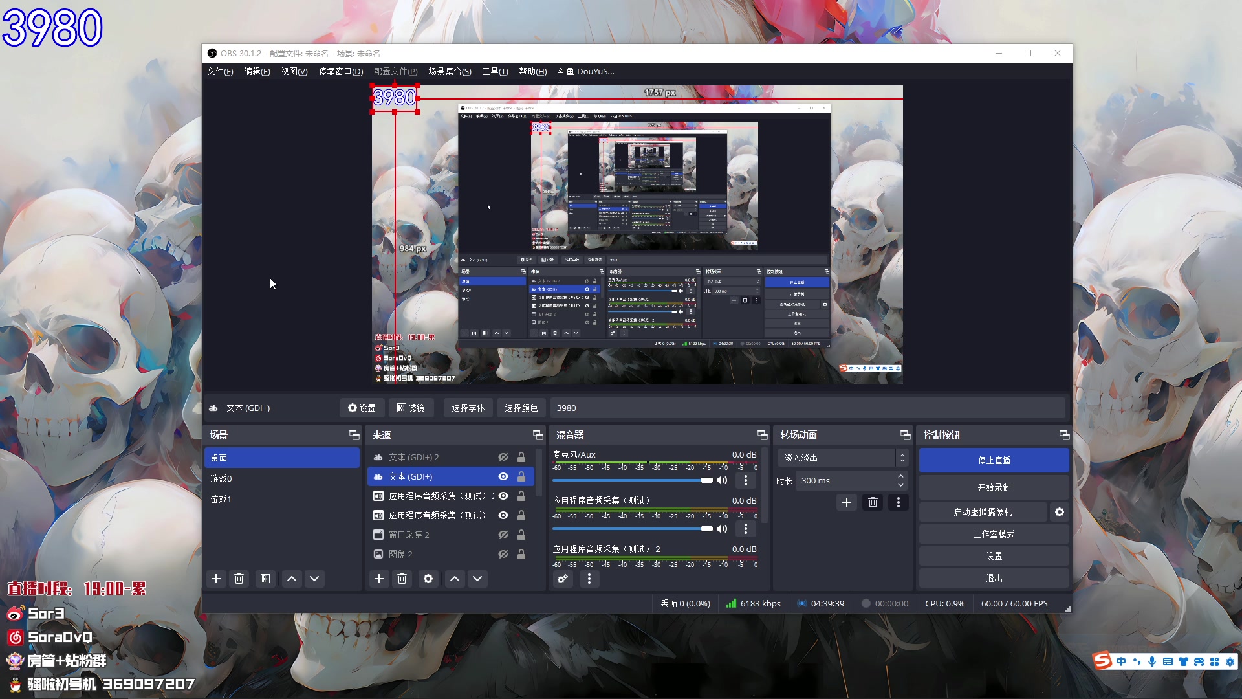Viewport: 1242px width, 699px height.
Task: Click 退出 button
Action: coord(994,578)
